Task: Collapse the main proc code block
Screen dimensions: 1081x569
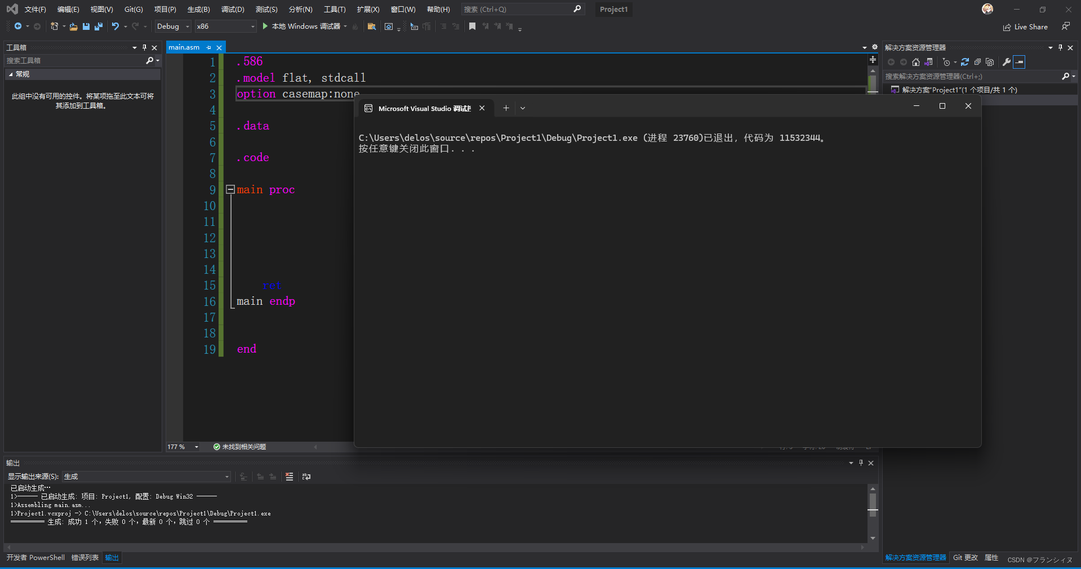Action: tap(230, 190)
